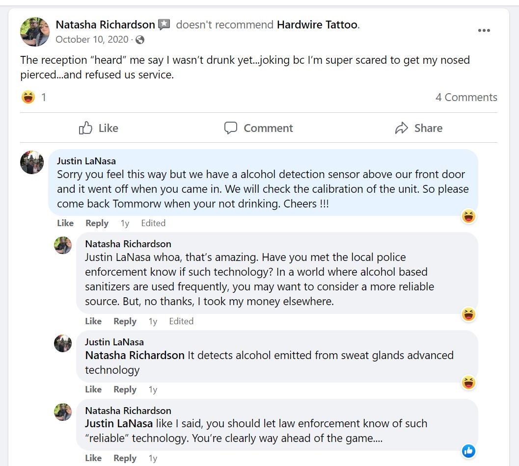Click Natasha Richardson's post profile picture
The height and width of the screenshot is (466, 519).
click(35, 32)
